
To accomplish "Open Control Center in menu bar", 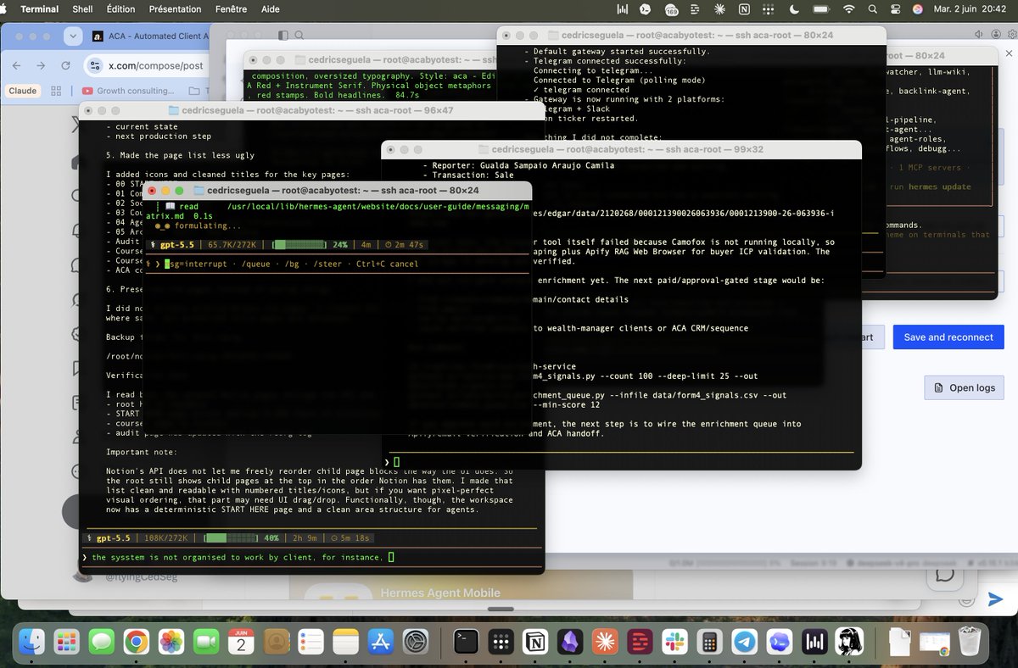I will (896, 9).
